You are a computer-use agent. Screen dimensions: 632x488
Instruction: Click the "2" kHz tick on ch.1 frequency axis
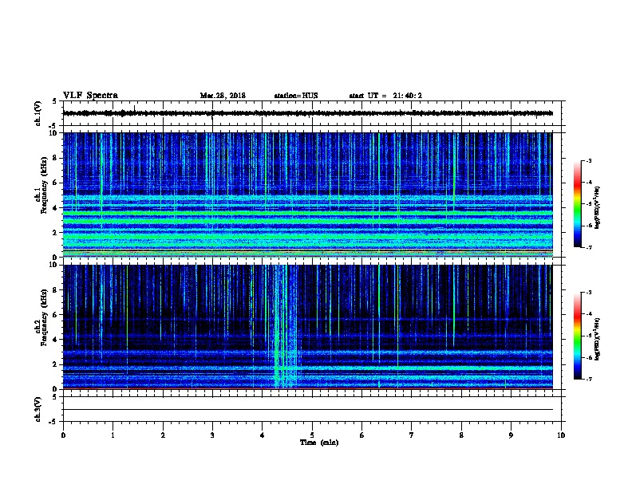click(56, 233)
